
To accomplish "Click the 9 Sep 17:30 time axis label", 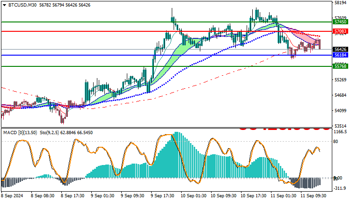I will pos(162,196).
